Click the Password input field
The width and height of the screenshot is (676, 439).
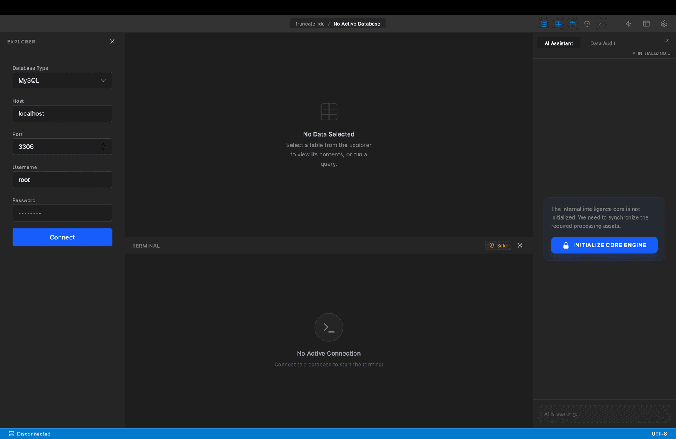tap(62, 213)
